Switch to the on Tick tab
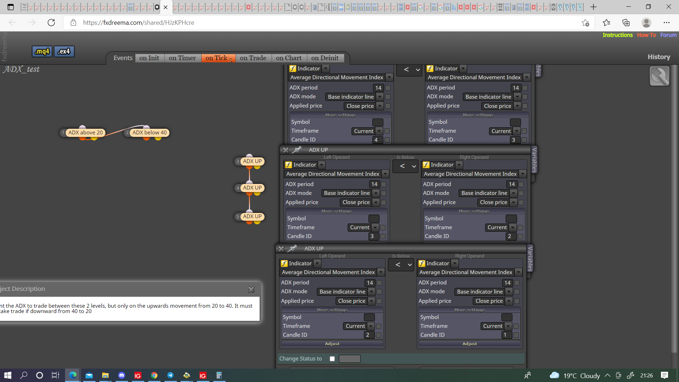Screen dimensions: 679x382 pyautogui.click(x=218, y=58)
